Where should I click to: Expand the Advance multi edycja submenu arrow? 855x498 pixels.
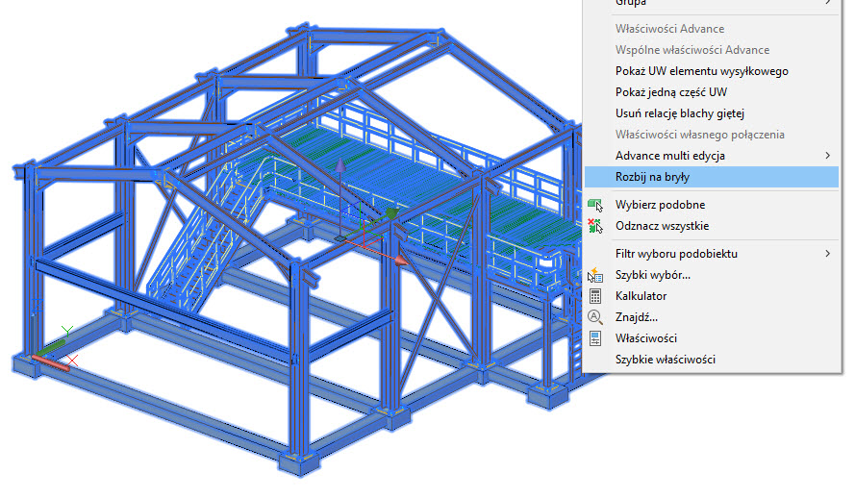(x=827, y=156)
